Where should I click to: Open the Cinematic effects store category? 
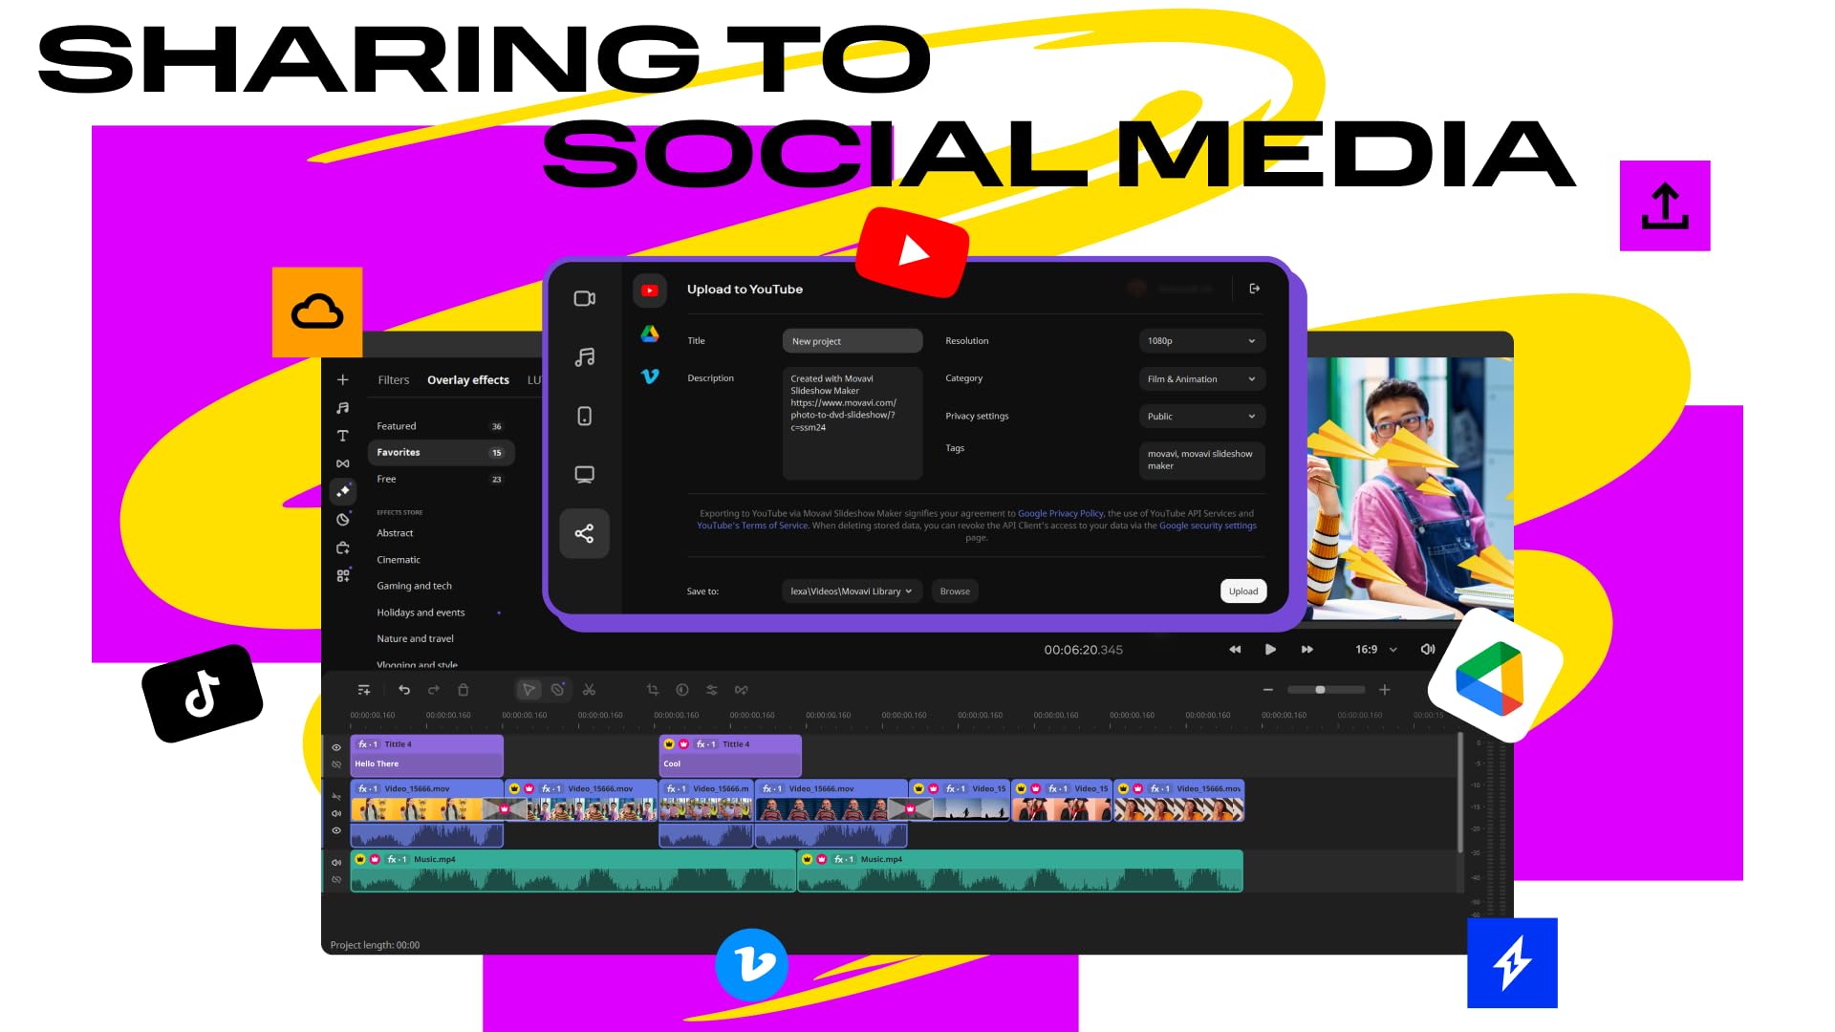coord(399,560)
